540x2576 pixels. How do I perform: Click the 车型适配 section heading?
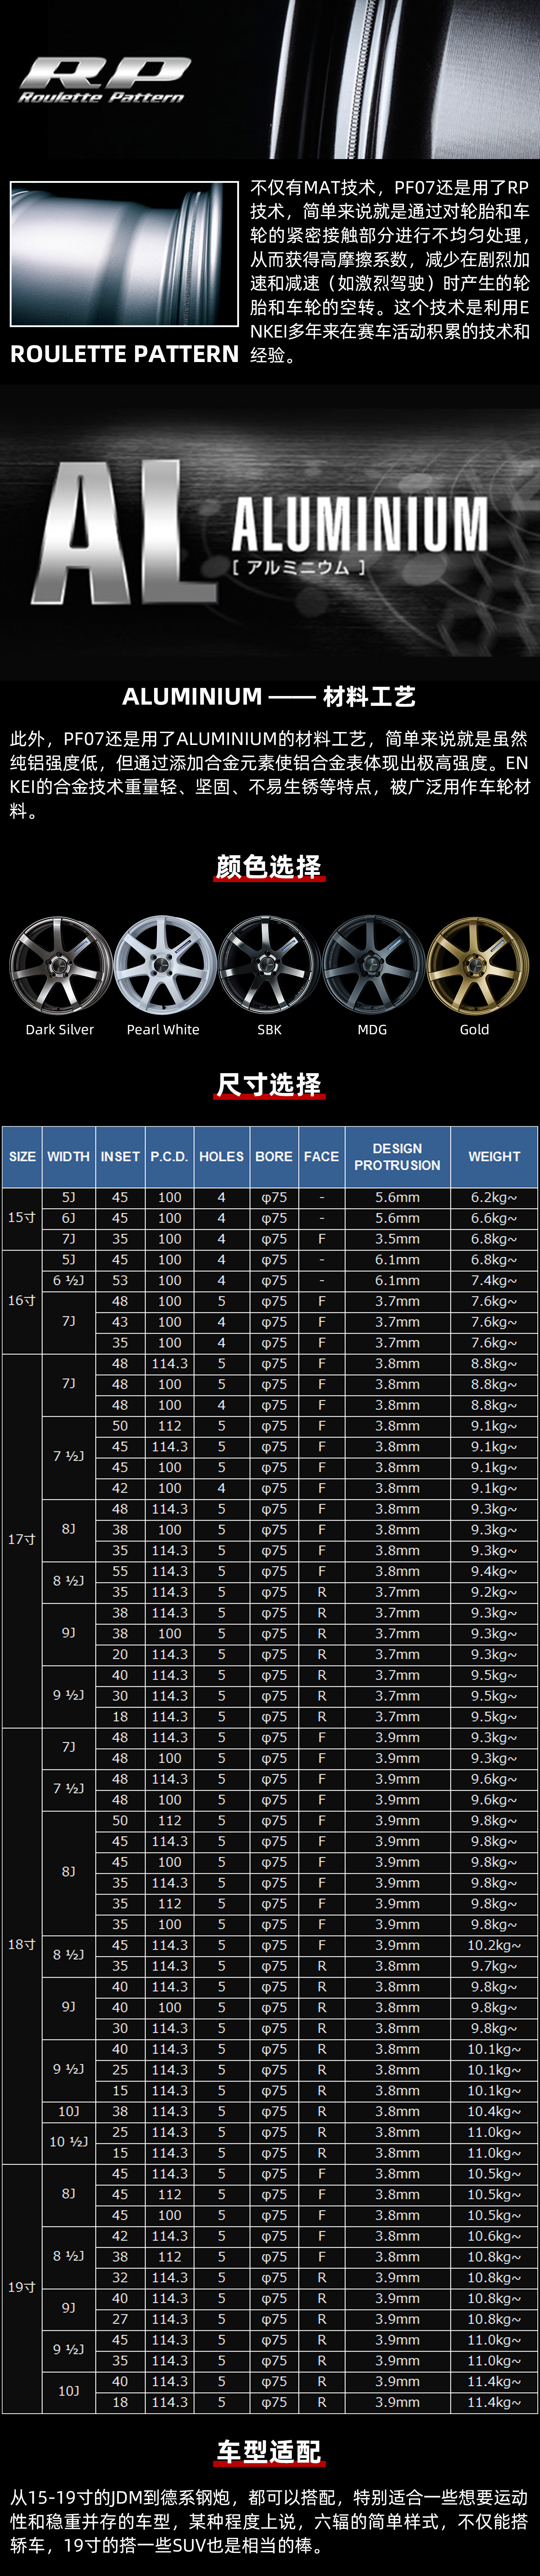tap(269, 2452)
